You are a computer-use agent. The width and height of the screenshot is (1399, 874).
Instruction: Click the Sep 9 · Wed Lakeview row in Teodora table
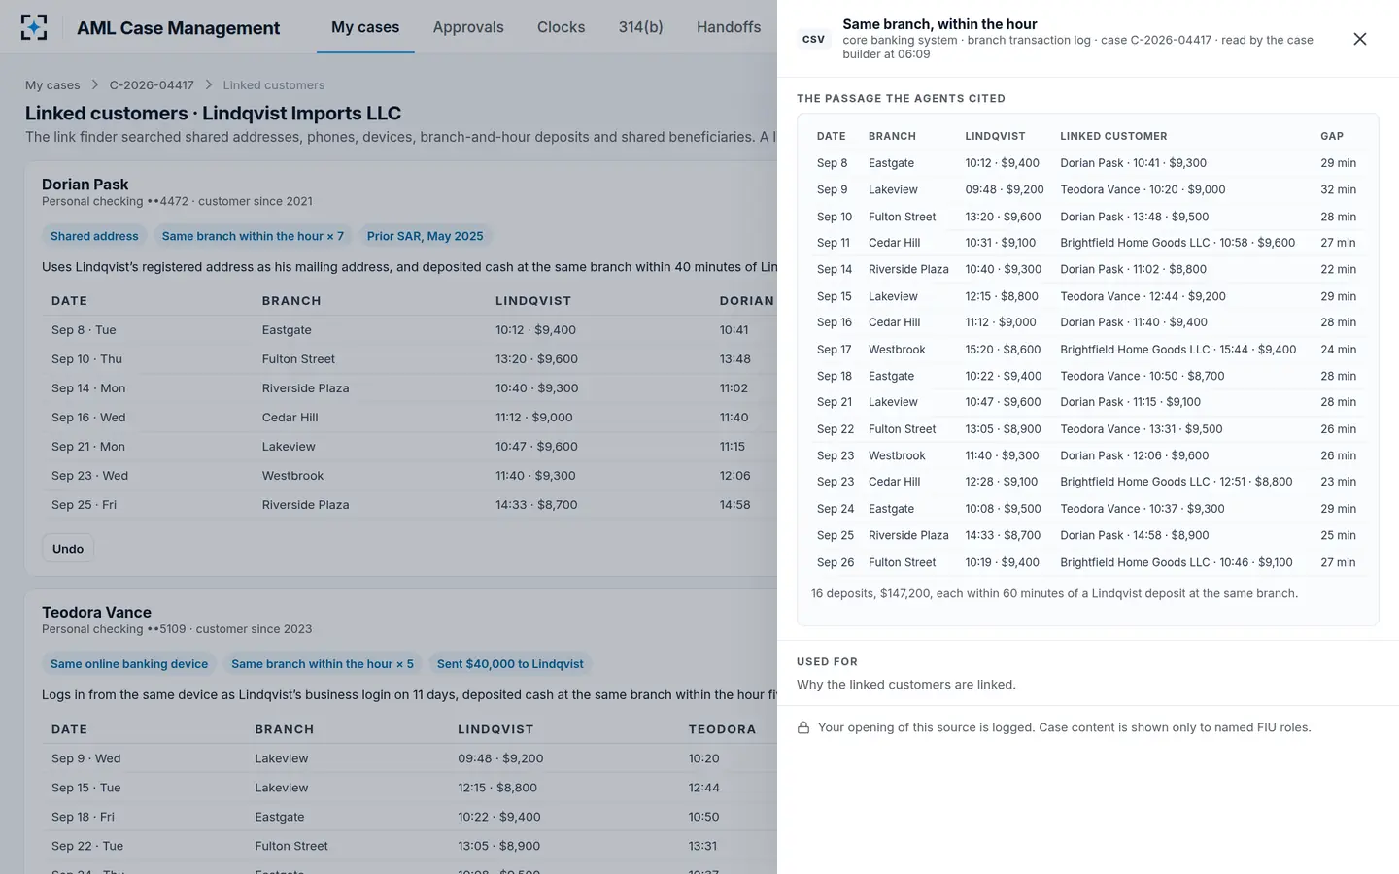coord(409,758)
